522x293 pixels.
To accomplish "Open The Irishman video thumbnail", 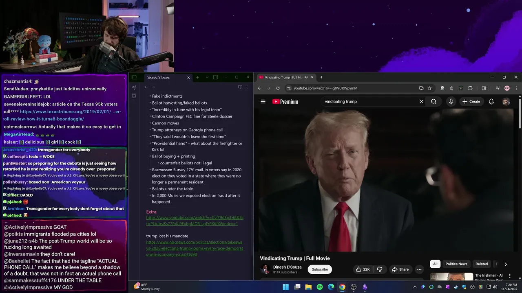I will (x=452, y=276).
